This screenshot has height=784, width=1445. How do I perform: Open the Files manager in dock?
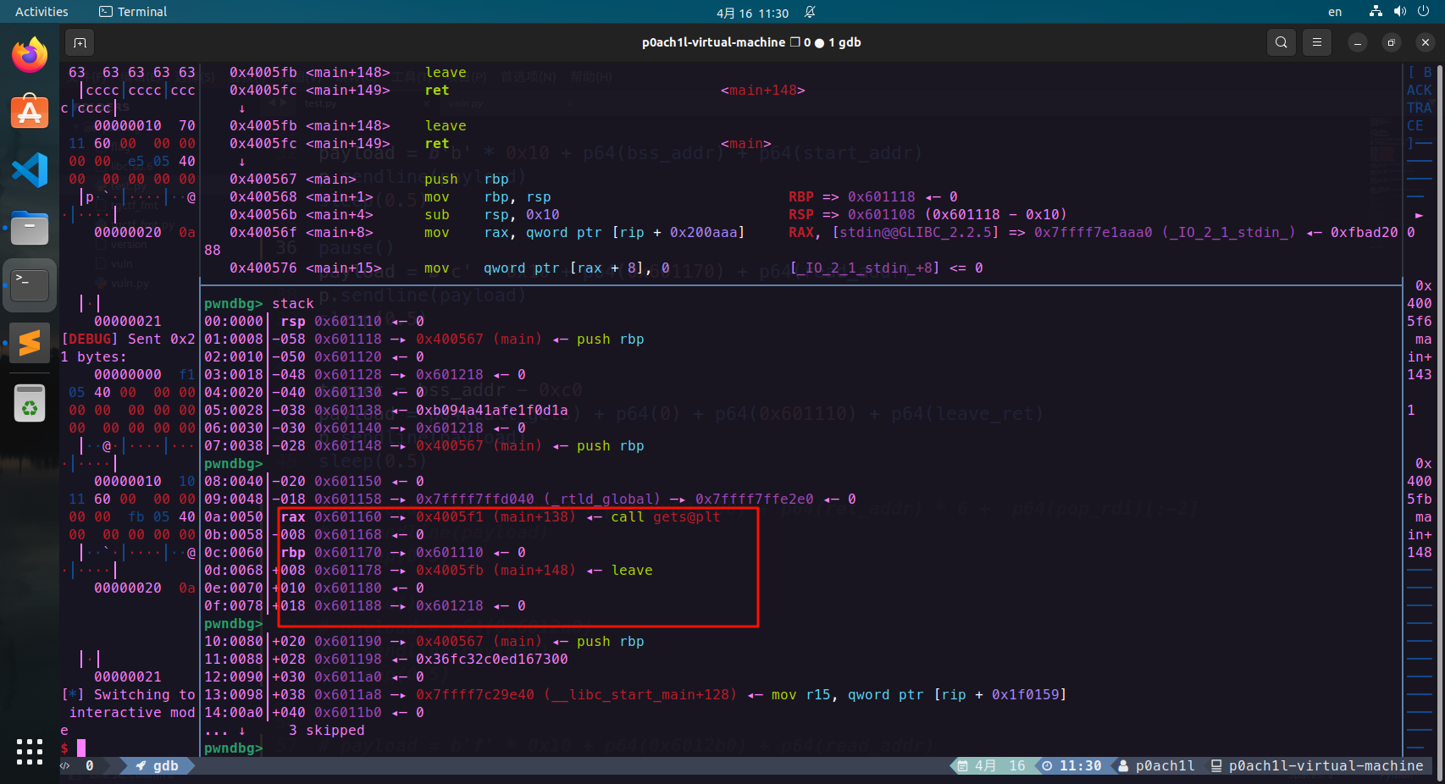coord(30,228)
